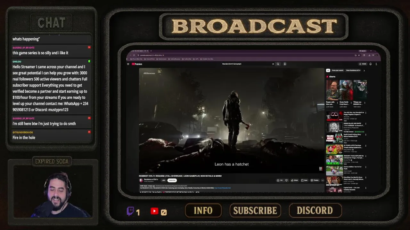Screen dimensions: 410x230
Task: Start voice search with the microphone icon
Action: click(285, 64)
